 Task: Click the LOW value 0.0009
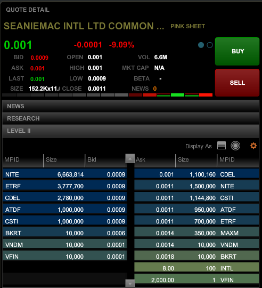pyautogui.click(x=97, y=78)
